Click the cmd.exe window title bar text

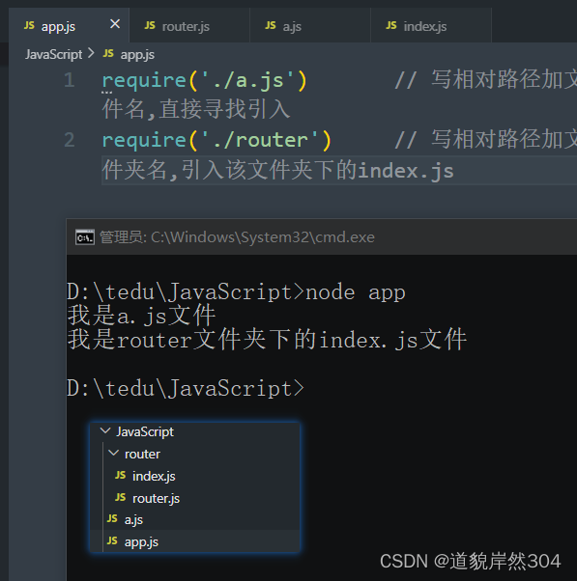click(237, 237)
